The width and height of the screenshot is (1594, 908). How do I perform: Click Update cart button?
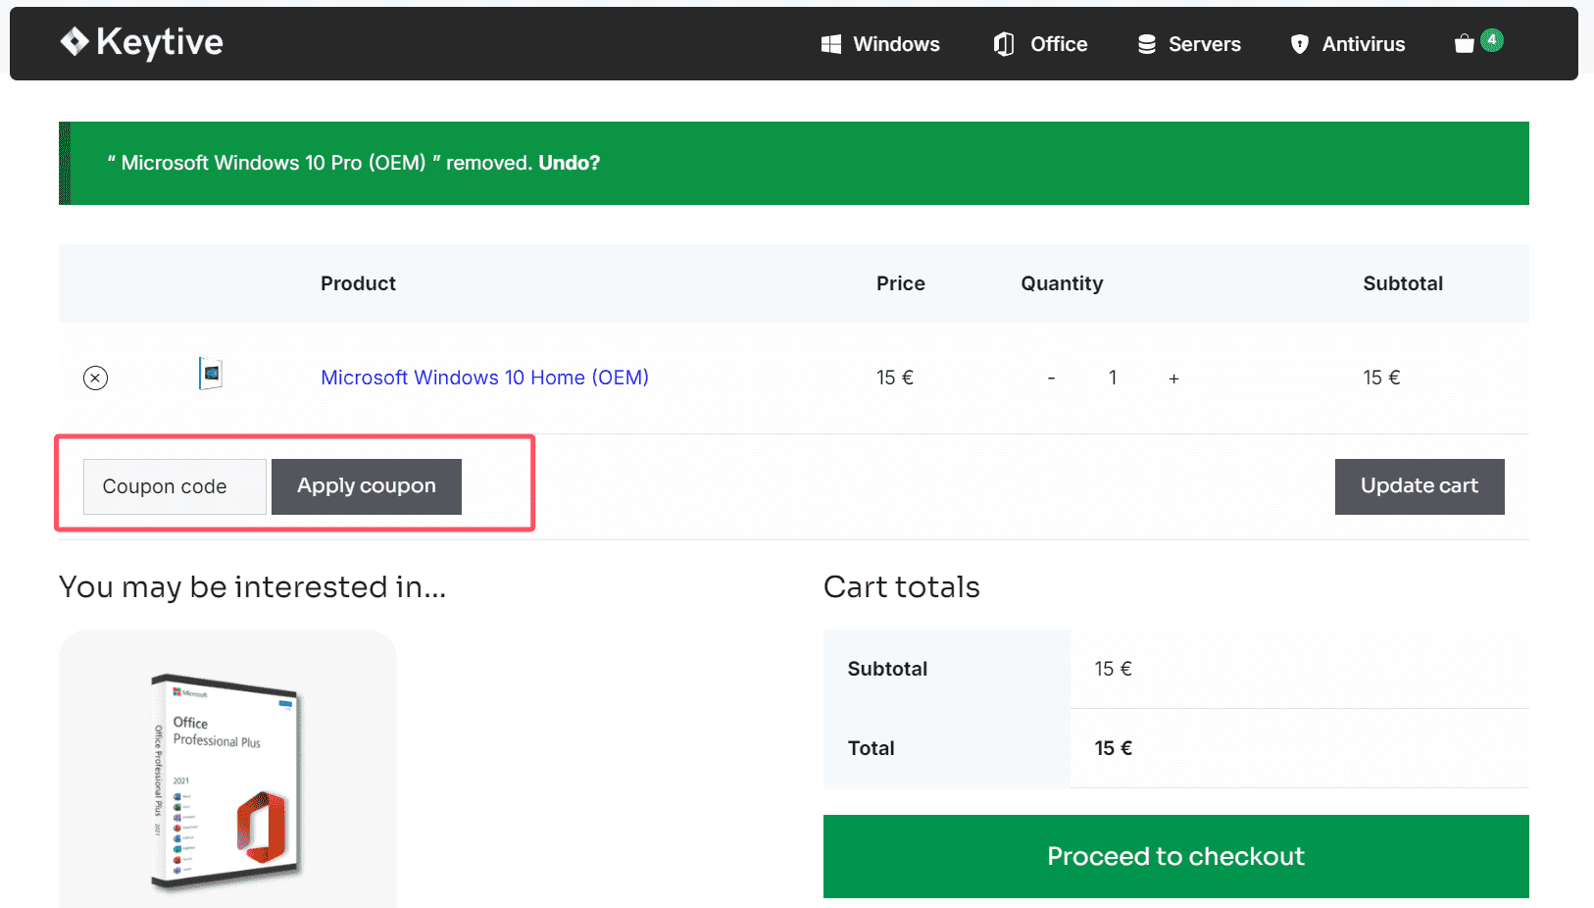click(x=1420, y=486)
